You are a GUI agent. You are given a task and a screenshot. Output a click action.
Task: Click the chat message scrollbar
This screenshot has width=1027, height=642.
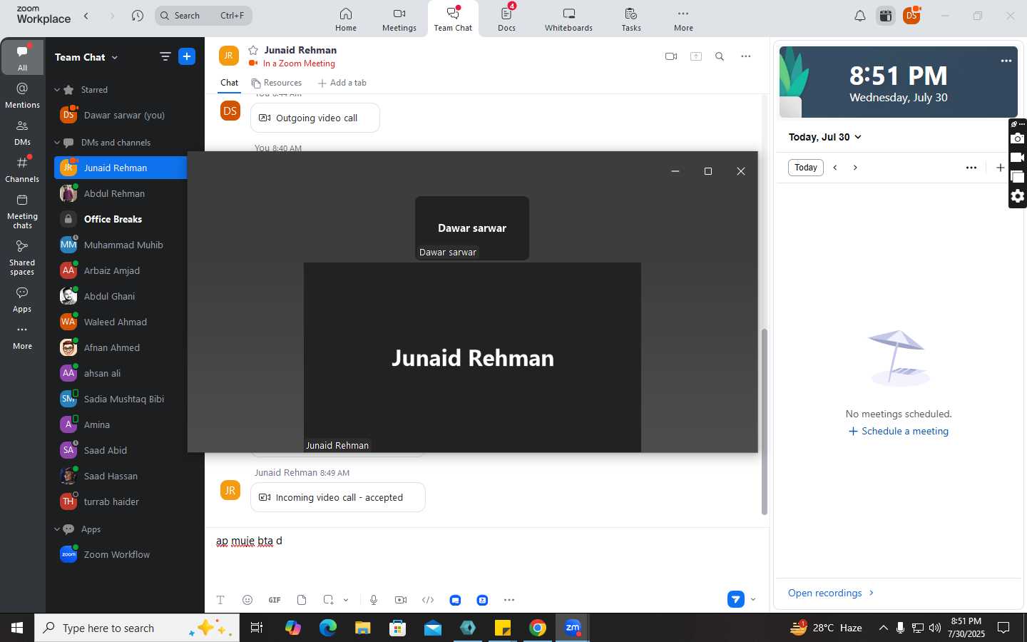click(x=765, y=421)
